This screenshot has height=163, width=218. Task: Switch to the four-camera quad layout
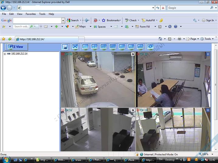coord(94,47)
